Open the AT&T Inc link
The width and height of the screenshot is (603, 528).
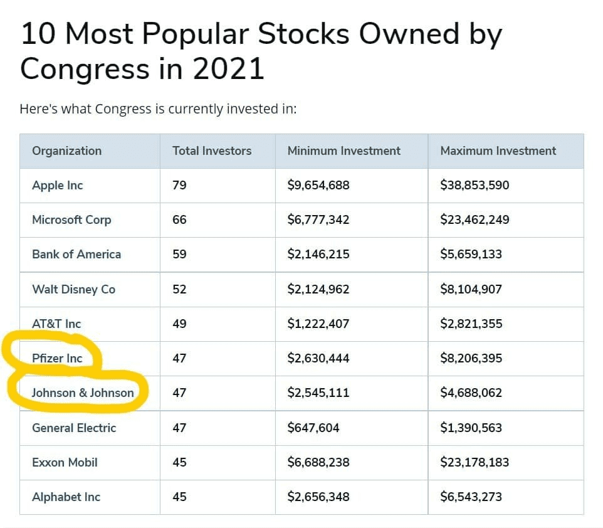(56, 324)
